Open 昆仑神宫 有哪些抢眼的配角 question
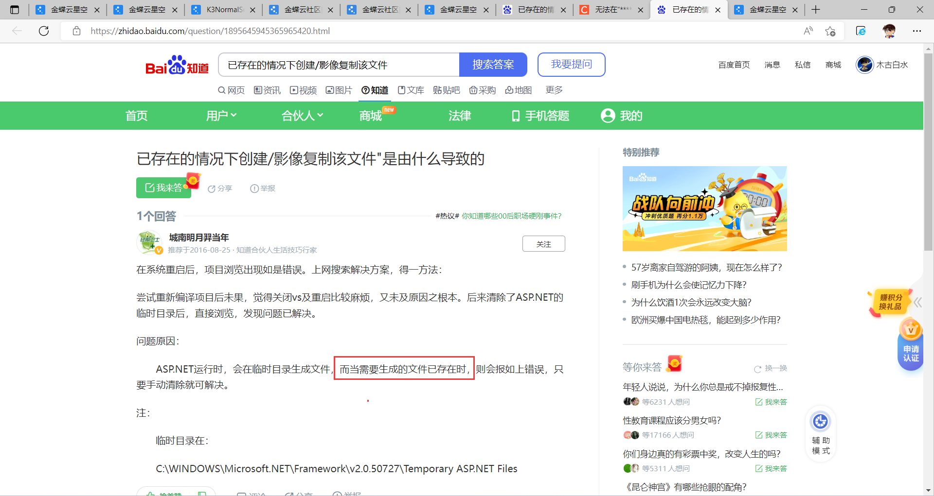Viewport: 934px width, 496px height. [685, 487]
